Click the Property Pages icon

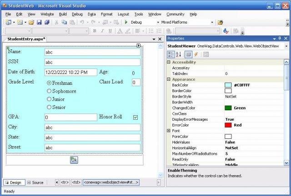(206, 54)
